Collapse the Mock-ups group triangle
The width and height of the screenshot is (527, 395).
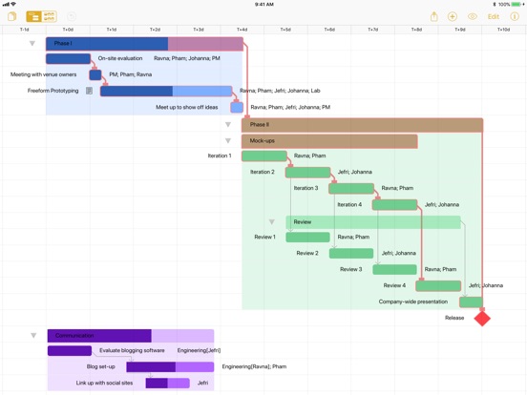(x=228, y=141)
